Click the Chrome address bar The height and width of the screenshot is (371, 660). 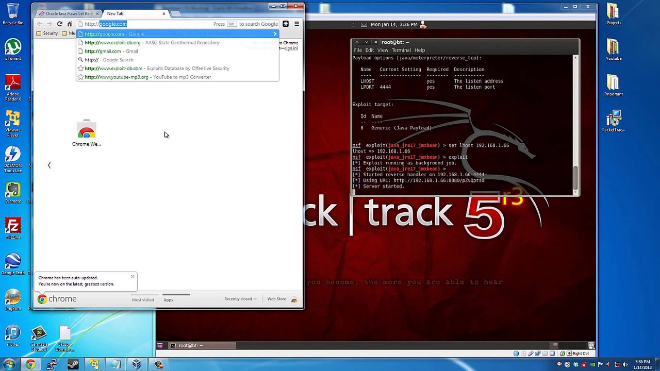tap(178, 24)
